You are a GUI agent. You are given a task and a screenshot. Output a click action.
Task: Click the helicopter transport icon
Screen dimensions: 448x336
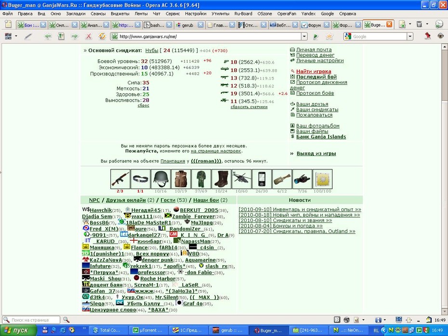tap(241, 179)
